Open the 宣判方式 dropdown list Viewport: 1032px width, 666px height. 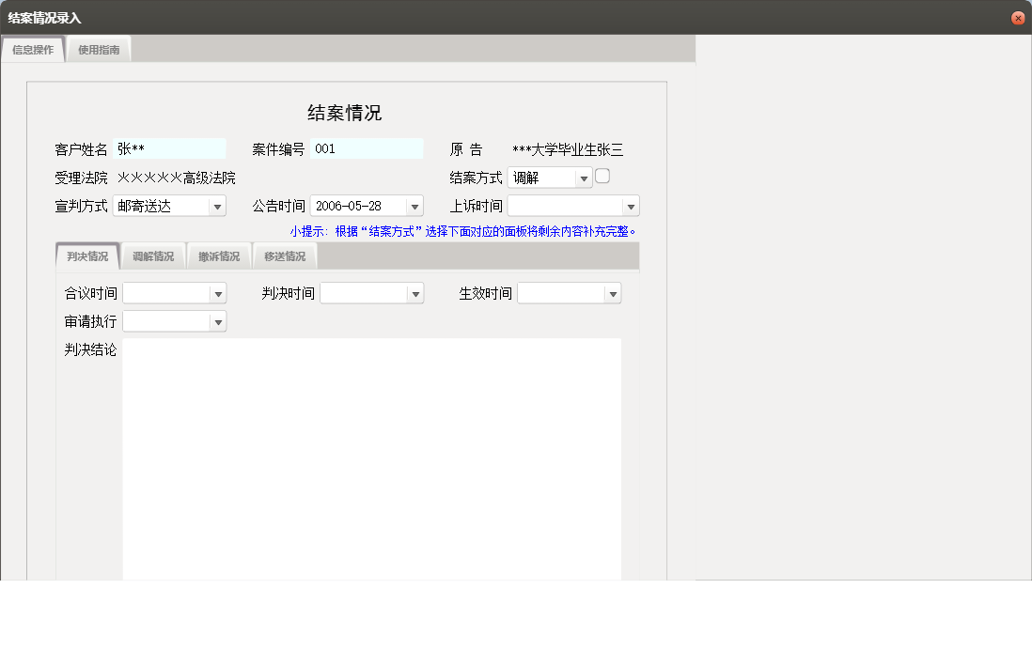[217, 207]
